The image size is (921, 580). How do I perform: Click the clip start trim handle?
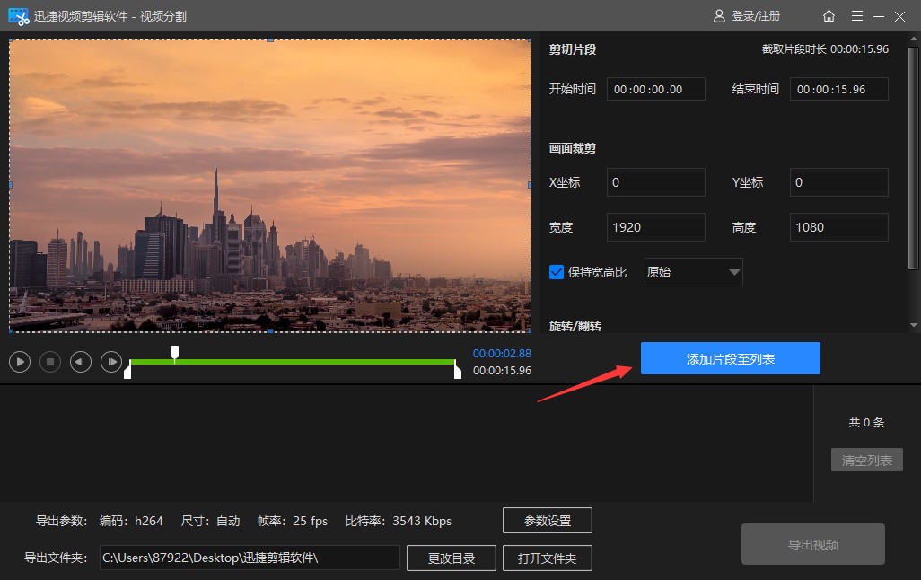127,370
